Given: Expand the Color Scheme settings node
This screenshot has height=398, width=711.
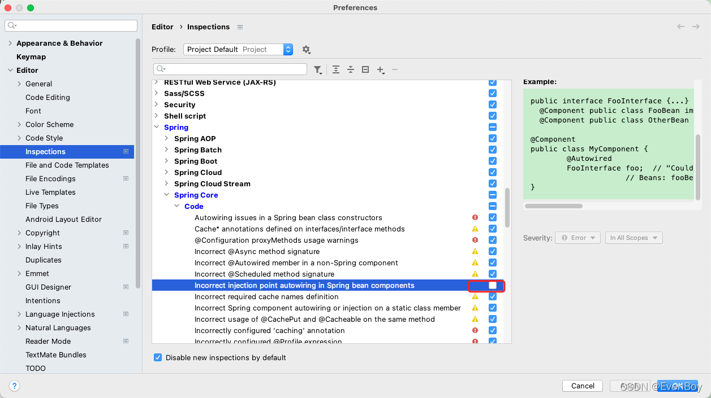Looking at the screenshot, I should pyautogui.click(x=19, y=125).
